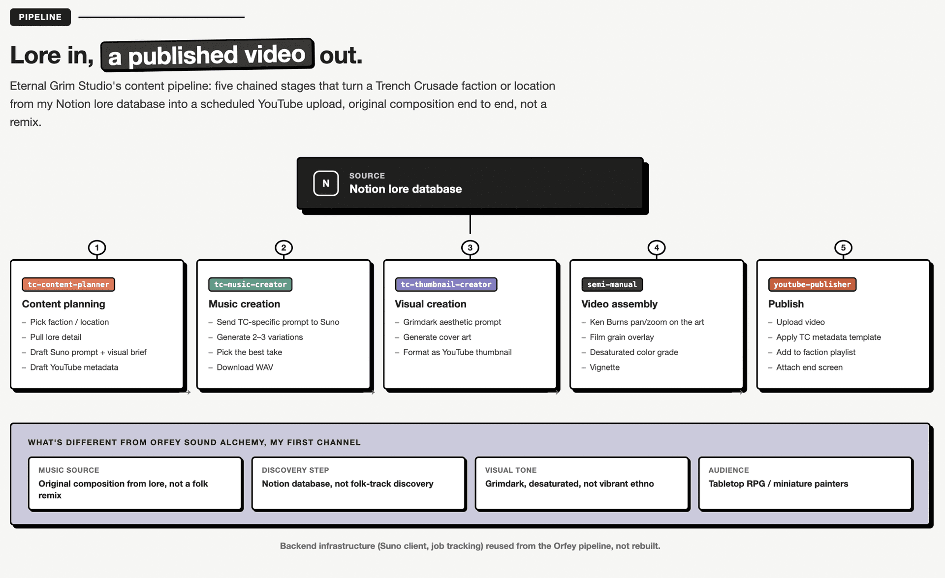The height and width of the screenshot is (578, 945).
Task: Click 'Attach end screen' item
Action: 809,367
